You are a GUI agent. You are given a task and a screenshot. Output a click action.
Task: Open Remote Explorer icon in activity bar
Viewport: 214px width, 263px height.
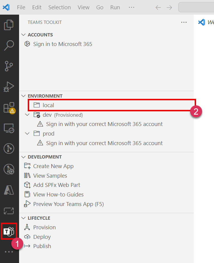point(9,128)
